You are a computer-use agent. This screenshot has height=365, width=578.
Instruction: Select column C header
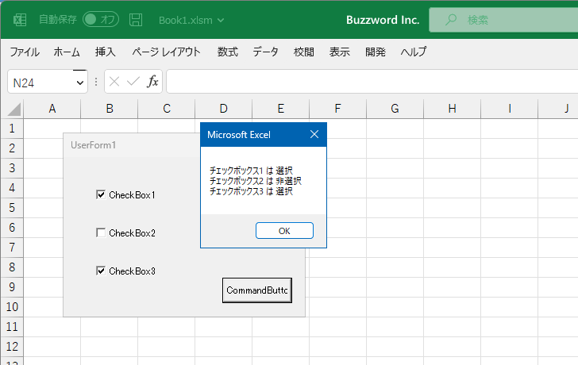click(x=167, y=109)
